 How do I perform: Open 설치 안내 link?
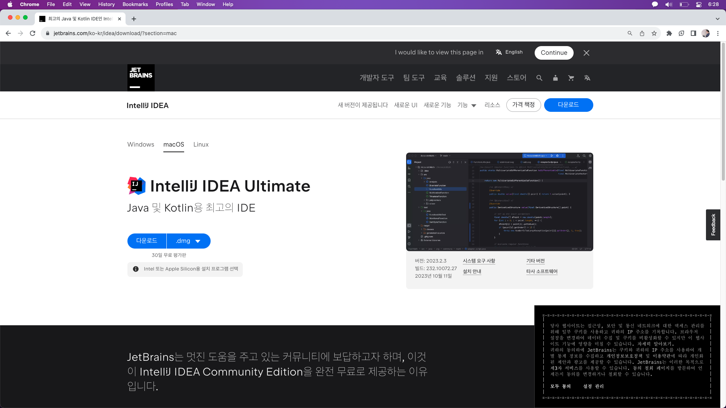(x=472, y=271)
